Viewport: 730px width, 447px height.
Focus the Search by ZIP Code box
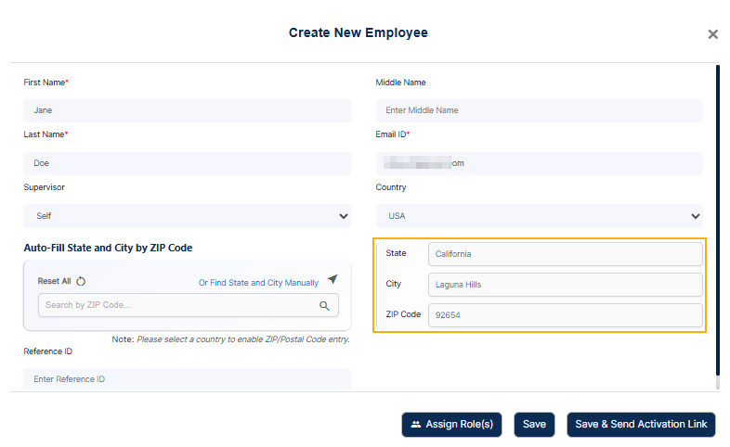click(x=189, y=305)
